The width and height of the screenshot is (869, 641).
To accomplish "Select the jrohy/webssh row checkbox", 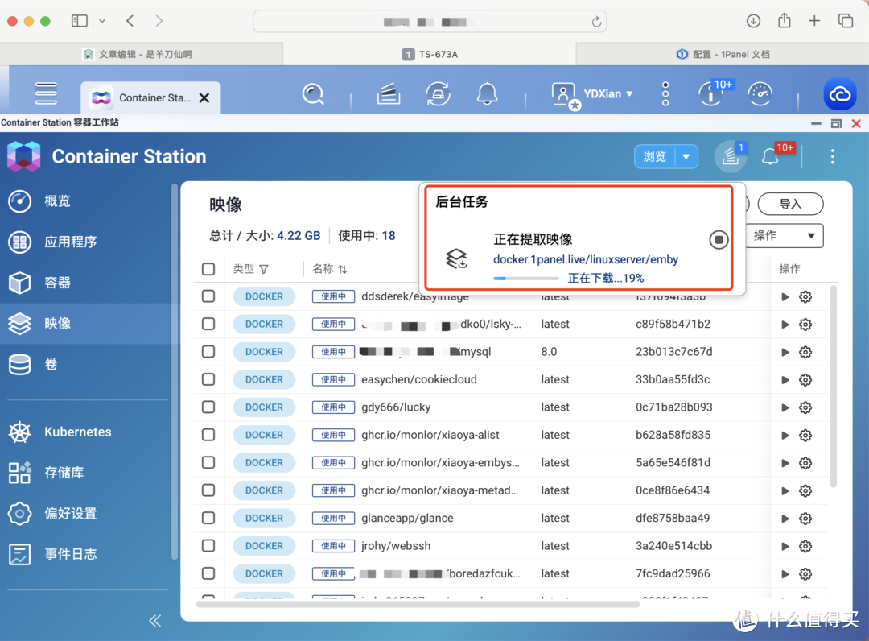I will click(208, 546).
